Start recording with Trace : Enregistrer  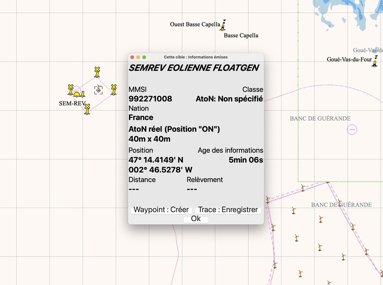[x=228, y=210]
